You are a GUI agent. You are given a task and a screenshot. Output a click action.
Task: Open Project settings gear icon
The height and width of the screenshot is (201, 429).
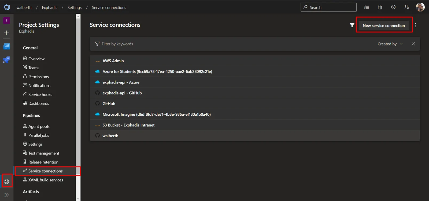[7, 182]
